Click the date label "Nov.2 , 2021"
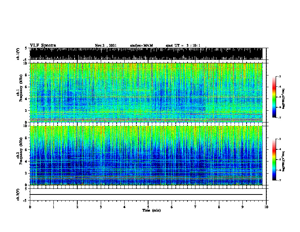Screen dimensions: 300x232 click(x=106, y=45)
